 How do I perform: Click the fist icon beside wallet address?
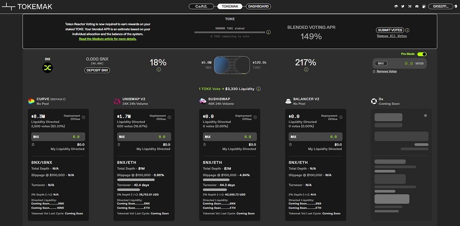coord(424,7)
